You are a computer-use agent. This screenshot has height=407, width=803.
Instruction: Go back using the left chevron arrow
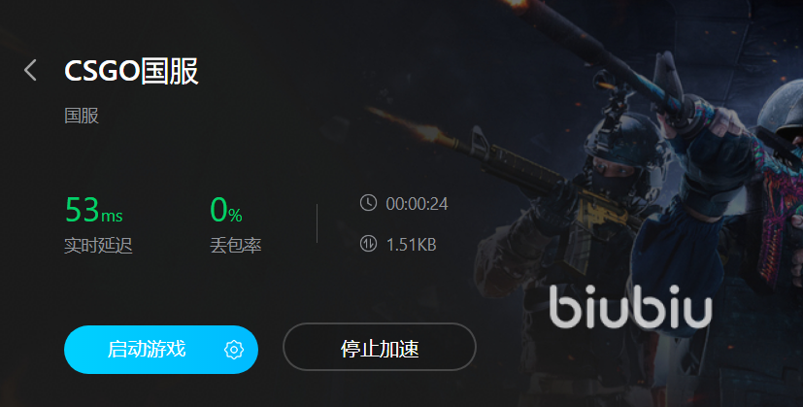click(x=30, y=70)
